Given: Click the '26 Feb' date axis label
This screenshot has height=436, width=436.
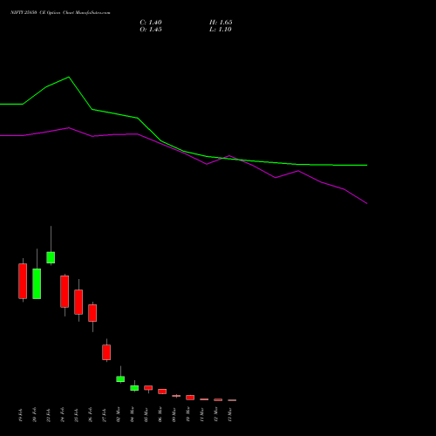Looking at the screenshot, I should (90, 415).
